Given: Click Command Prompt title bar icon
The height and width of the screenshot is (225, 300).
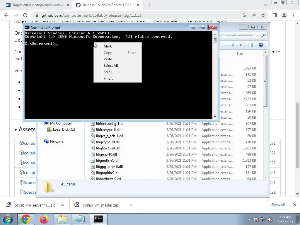Looking at the screenshot, I should point(27,28).
